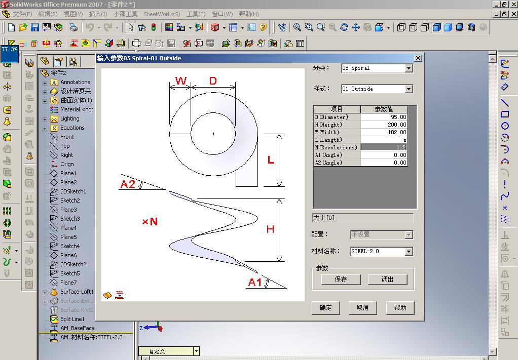
Task: Click the yellow Help question mark icon
Action: [x=263, y=27]
